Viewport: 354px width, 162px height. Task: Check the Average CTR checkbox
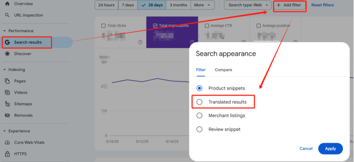pos(207,25)
